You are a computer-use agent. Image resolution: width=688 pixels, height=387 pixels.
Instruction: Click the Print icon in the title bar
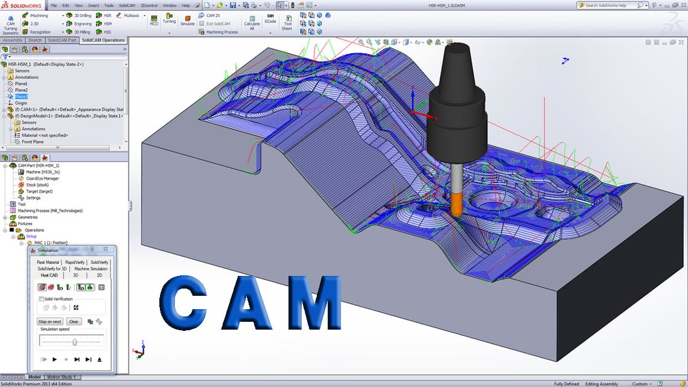pyautogui.click(x=254, y=5)
